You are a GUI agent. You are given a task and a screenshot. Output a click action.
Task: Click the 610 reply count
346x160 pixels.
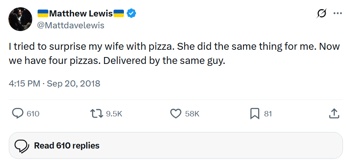tap(33, 114)
